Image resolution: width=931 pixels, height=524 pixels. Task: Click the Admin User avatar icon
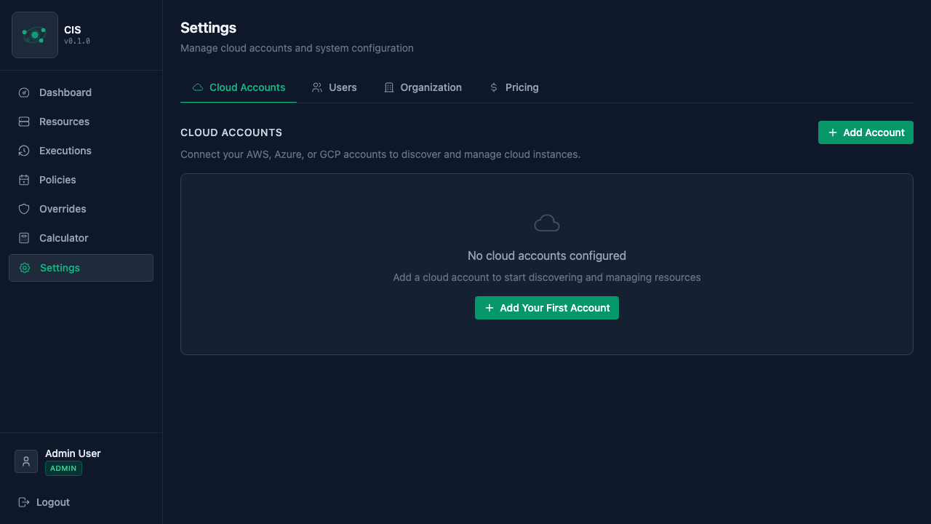coord(26,461)
